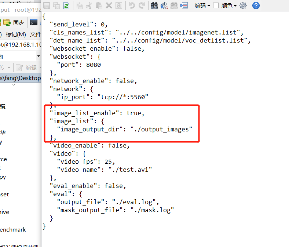The image size is (289, 247).
Task: Click the Reload file icon with green arrows
Action: tap(66, 6)
